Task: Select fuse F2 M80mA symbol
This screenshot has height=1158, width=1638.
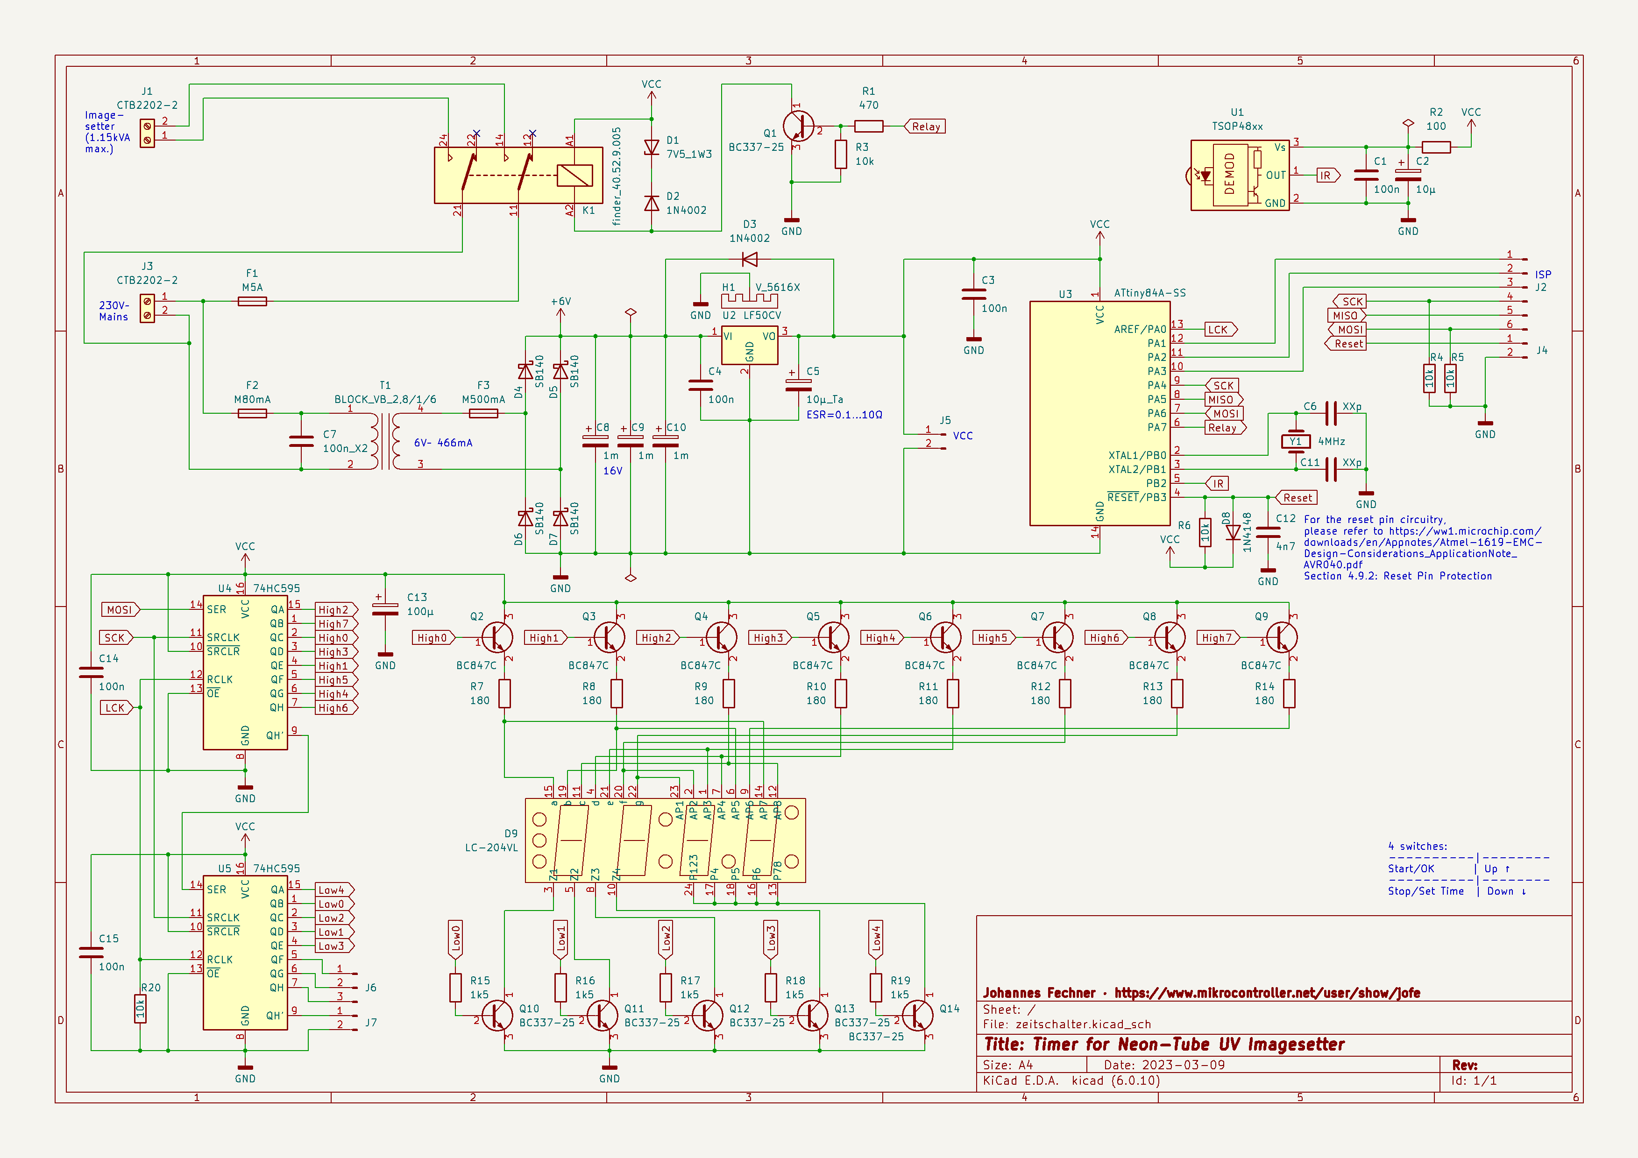Action: point(252,414)
